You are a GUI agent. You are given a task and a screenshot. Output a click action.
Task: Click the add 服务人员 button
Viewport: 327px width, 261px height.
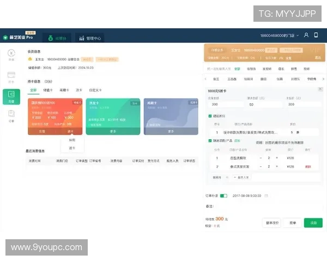241,177
